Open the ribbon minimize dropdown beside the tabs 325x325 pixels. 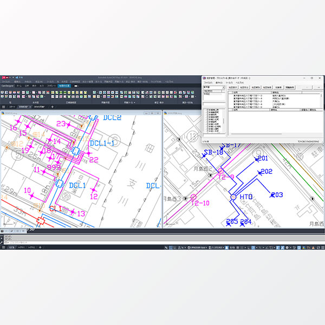pos(76,86)
